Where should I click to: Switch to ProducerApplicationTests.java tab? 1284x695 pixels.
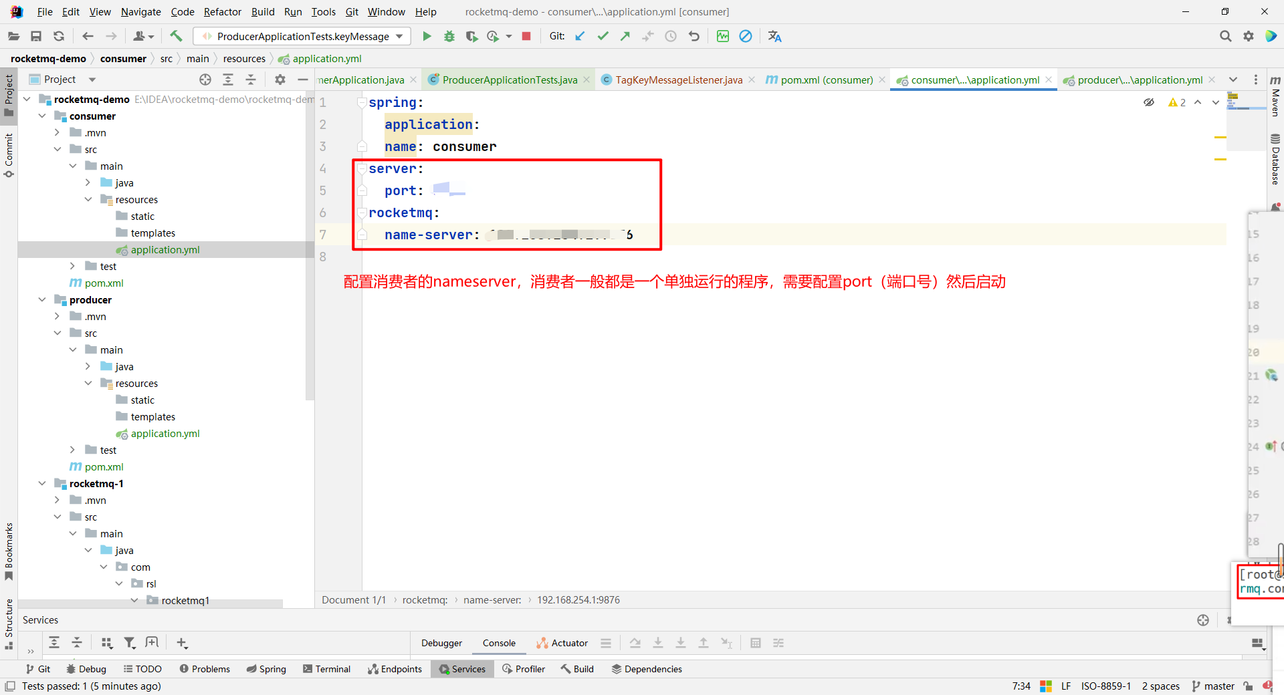[509, 80]
